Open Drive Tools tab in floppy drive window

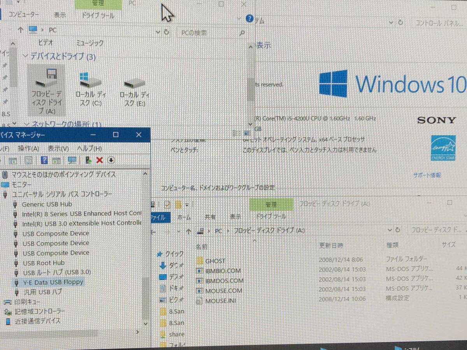(271, 216)
